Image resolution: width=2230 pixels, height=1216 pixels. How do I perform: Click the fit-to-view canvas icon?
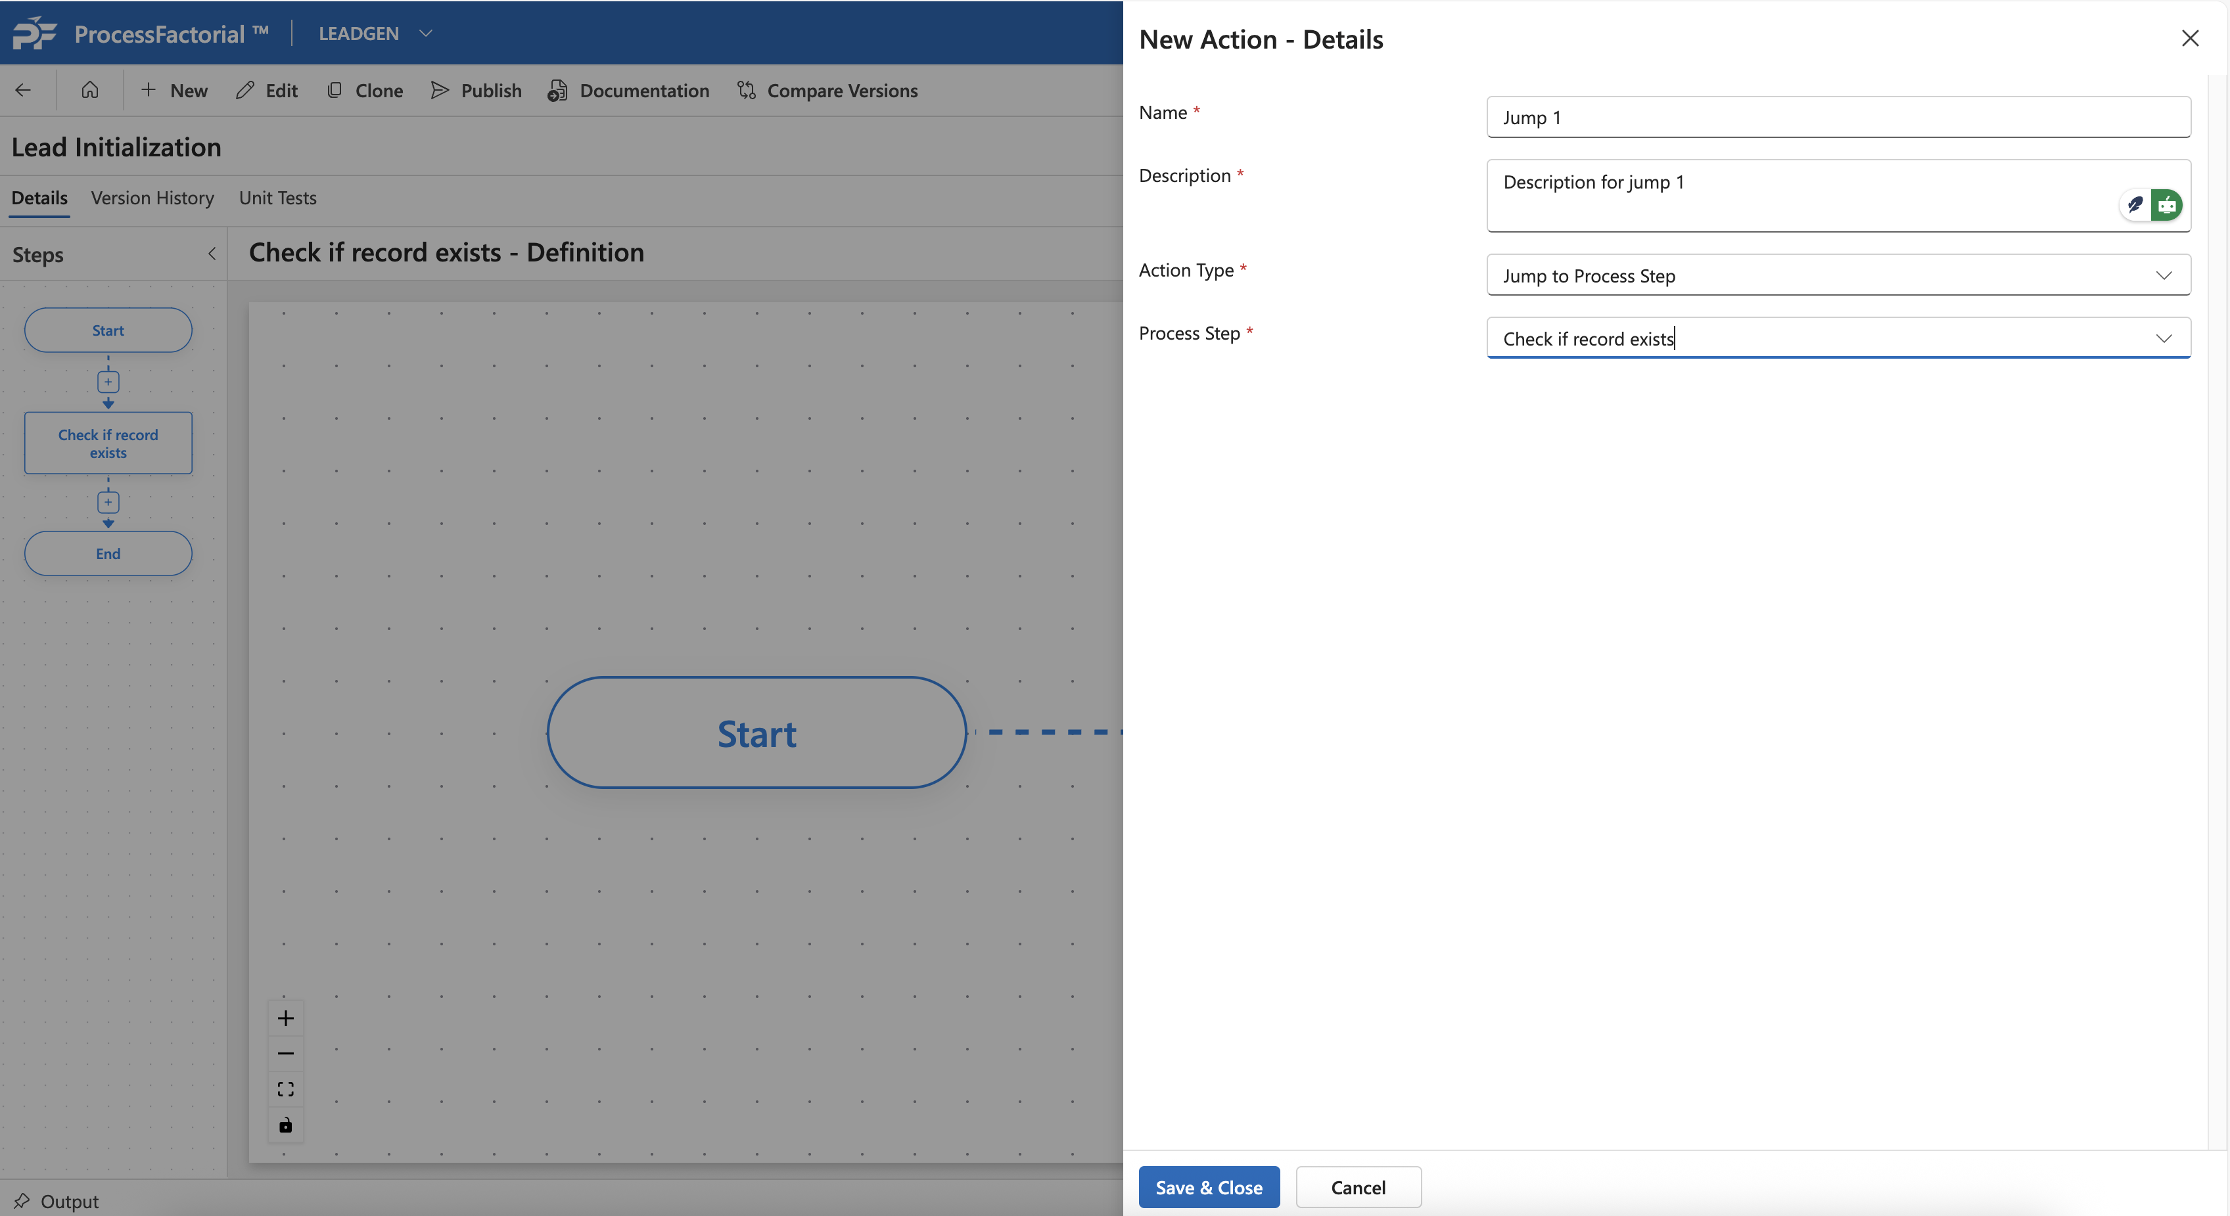[286, 1089]
